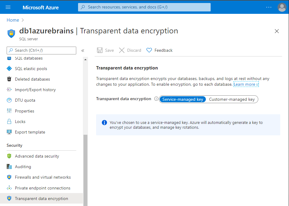Screen dimensions: 289x206
Task: Open Properties
Action: click(24, 111)
